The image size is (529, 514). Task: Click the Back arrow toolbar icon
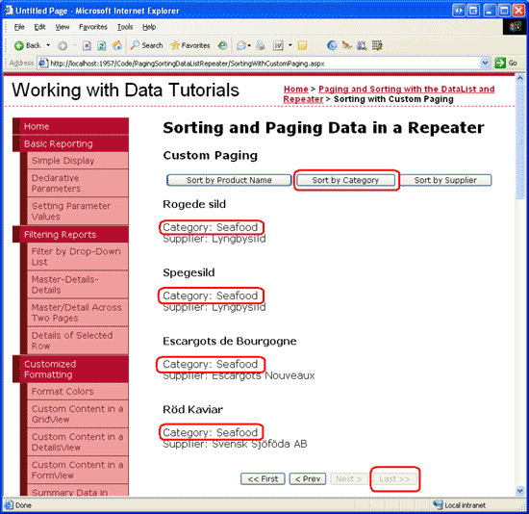[19, 45]
